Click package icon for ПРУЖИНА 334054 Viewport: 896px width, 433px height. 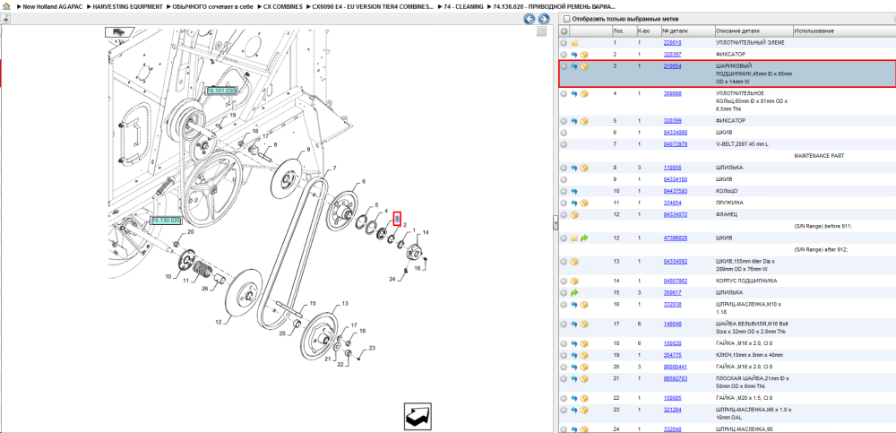tap(584, 203)
